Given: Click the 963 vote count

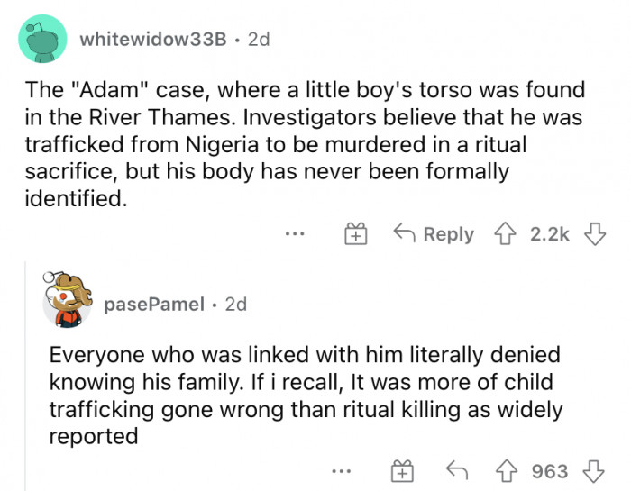Looking at the screenshot, I should point(550,471).
